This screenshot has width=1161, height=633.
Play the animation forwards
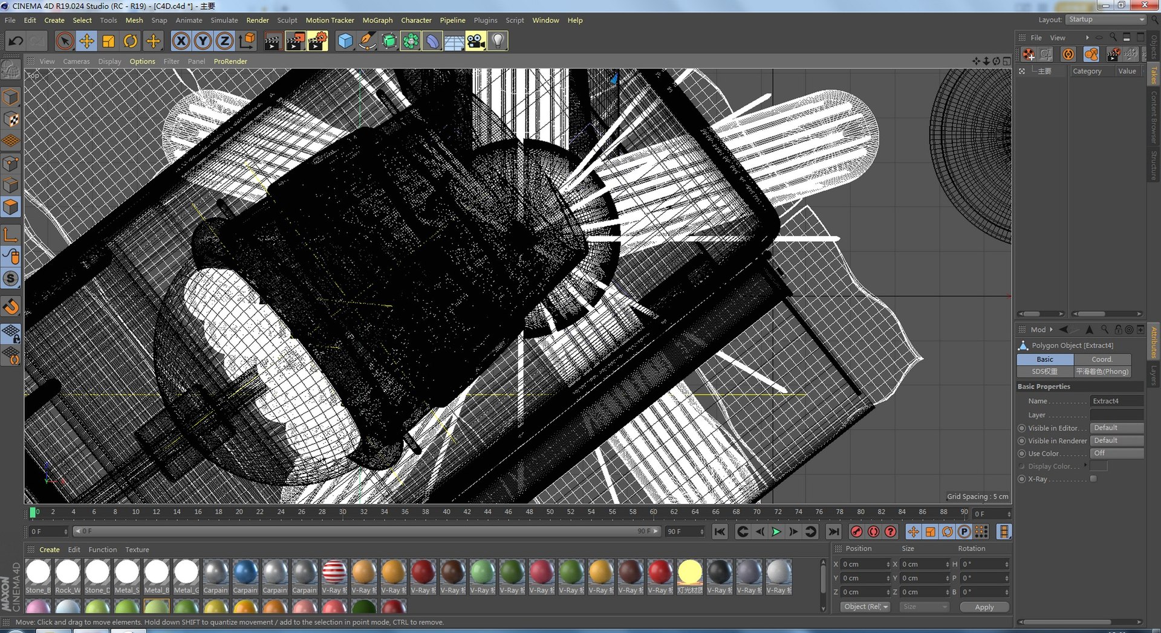point(776,532)
